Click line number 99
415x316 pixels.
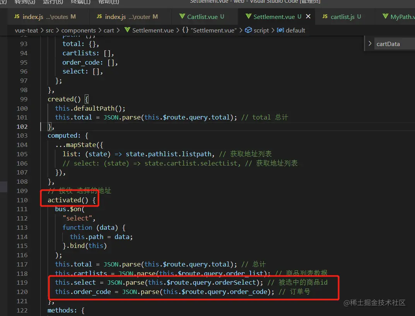(24, 99)
